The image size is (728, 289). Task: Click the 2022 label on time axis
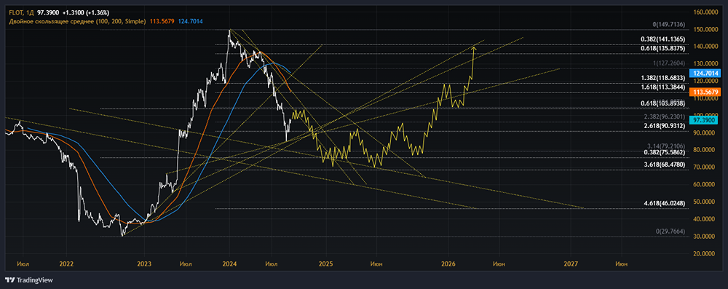point(66,264)
